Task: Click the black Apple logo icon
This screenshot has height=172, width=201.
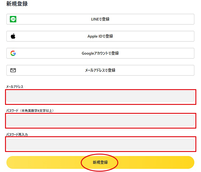Action: point(13,36)
